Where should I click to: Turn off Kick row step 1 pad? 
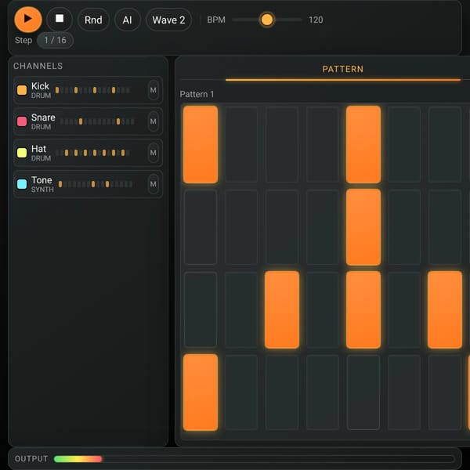201,144
